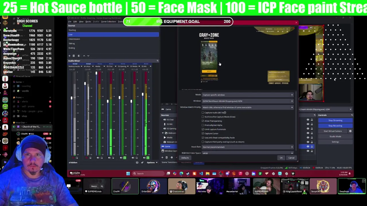367x206 pixels.
Task: Open Window Match Priority dropdown
Action: [248, 107]
